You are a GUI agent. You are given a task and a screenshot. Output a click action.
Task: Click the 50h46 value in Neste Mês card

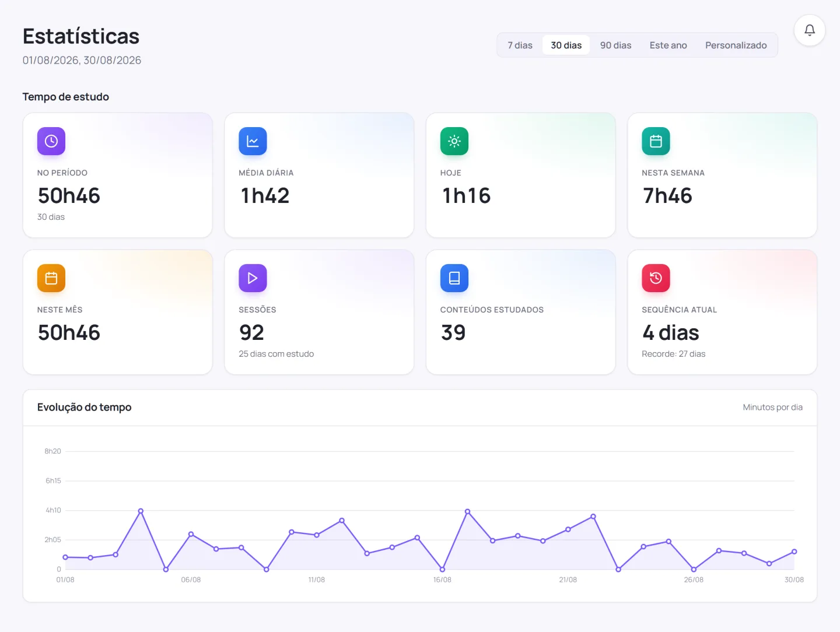coord(69,333)
